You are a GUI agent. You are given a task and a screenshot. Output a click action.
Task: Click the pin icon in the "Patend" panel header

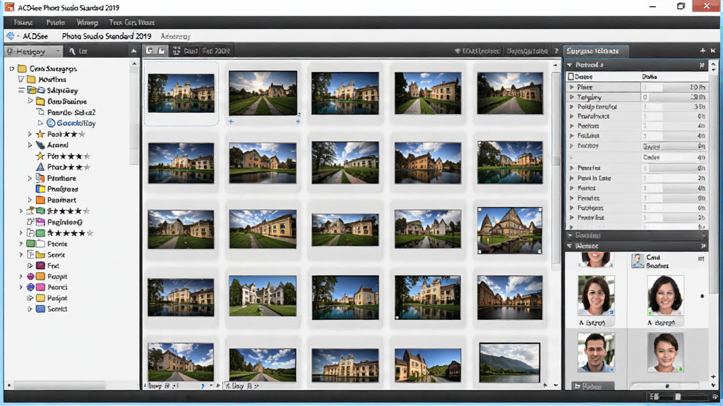point(702,66)
